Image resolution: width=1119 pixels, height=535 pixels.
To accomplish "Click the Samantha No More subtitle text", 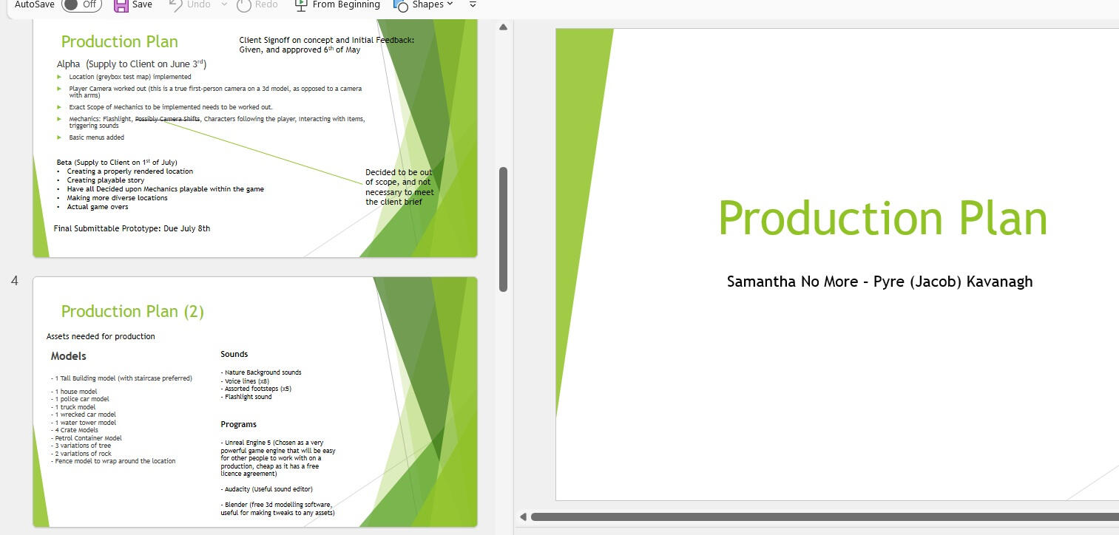I will tap(879, 282).
